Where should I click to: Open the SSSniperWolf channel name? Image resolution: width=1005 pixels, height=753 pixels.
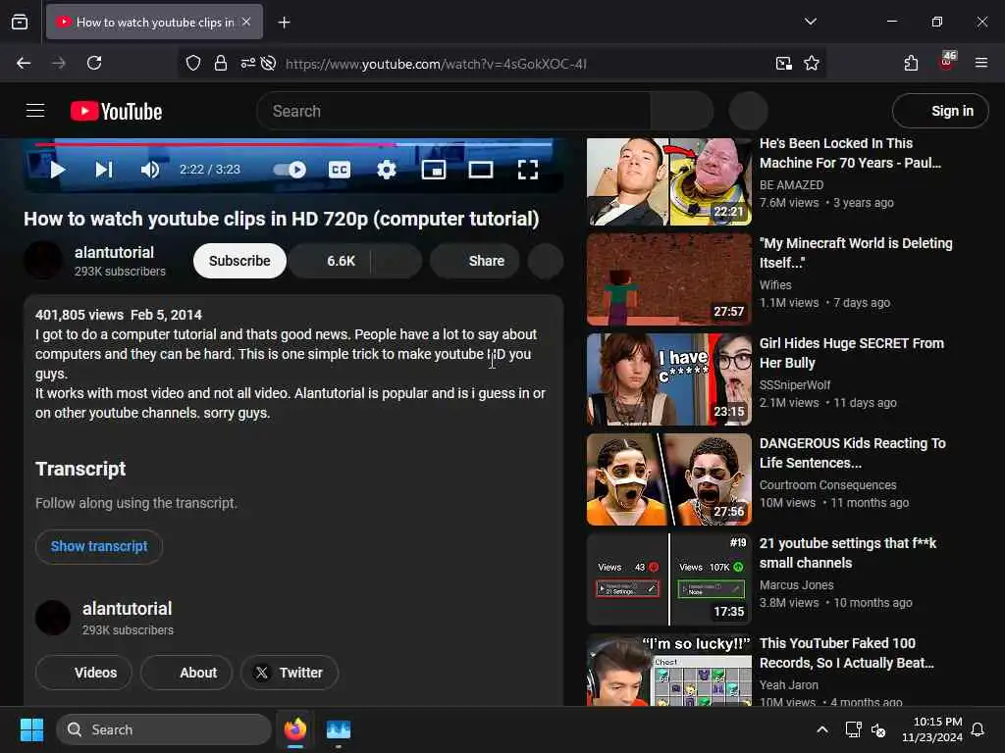click(x=795, y=384)
